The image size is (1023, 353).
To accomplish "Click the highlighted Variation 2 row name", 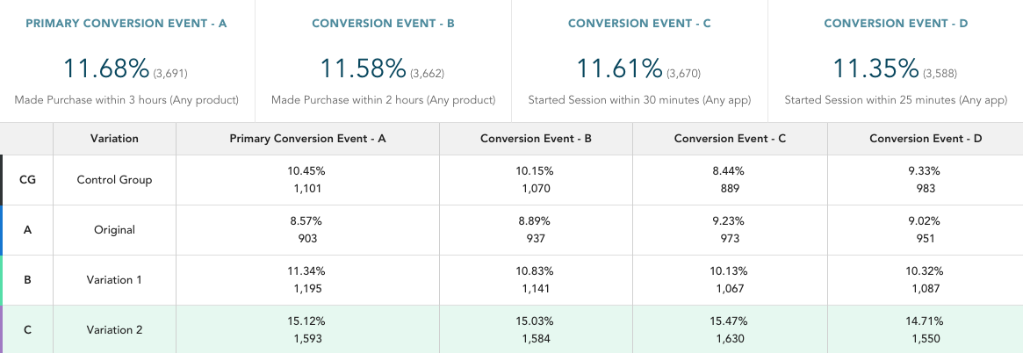I will [x=114, y=330].
